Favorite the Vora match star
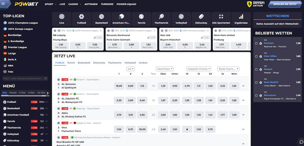The image size is (304, 146). [59, 123]
